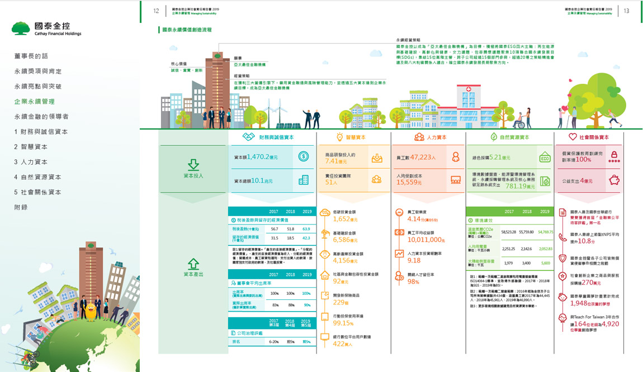
Task: Open 董事長的話 in the sidebar
Action: (x=31, y=56)
